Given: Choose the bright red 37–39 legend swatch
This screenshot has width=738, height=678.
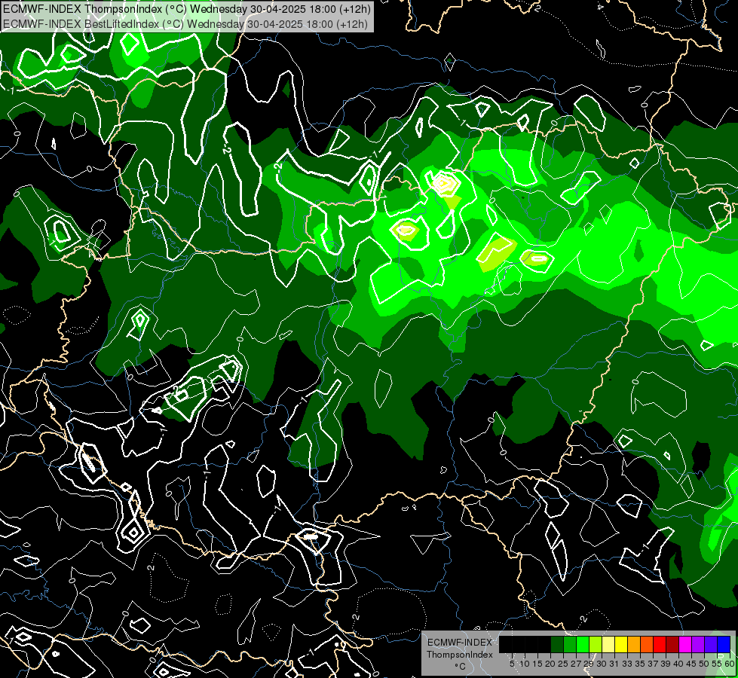Looking at the screenshot, I should tap(660, 644).
